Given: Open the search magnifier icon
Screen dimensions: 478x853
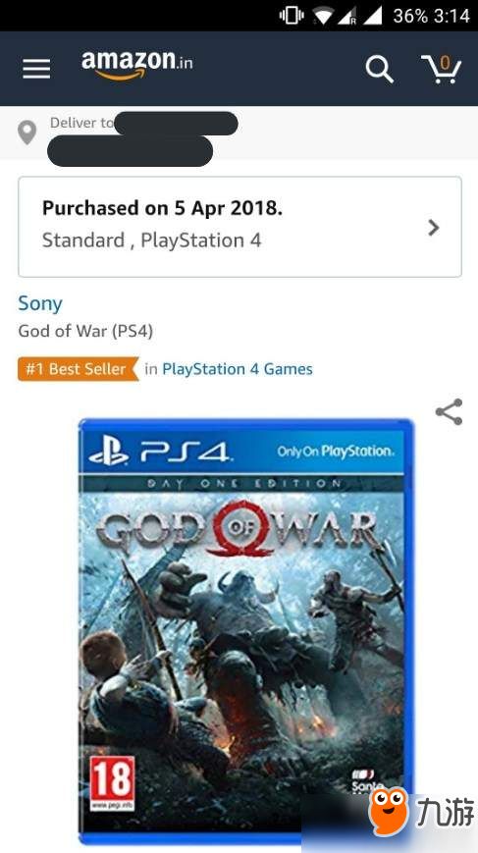Looking at the screenshot, I should point(379,69).
